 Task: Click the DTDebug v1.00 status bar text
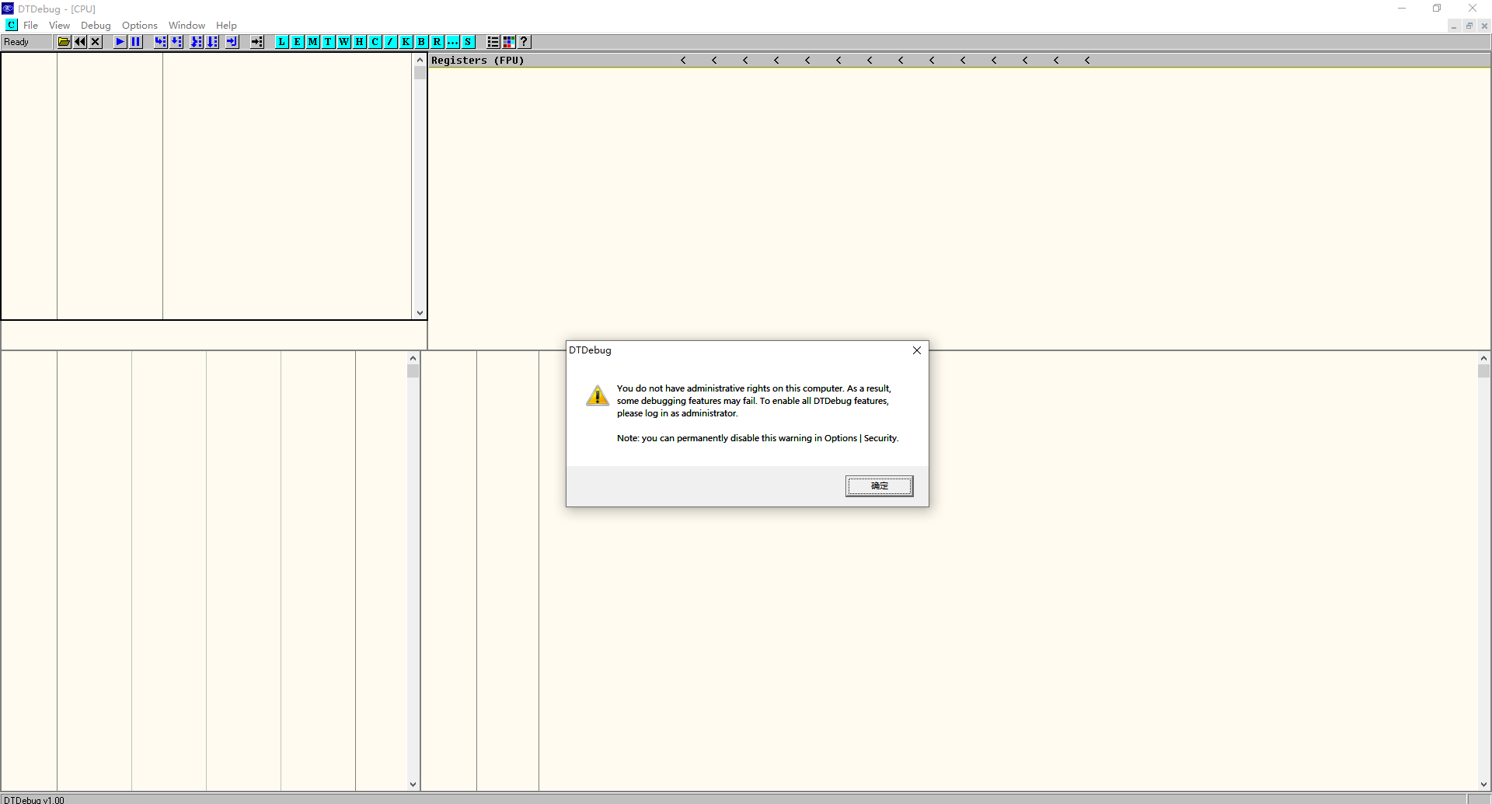34,799
